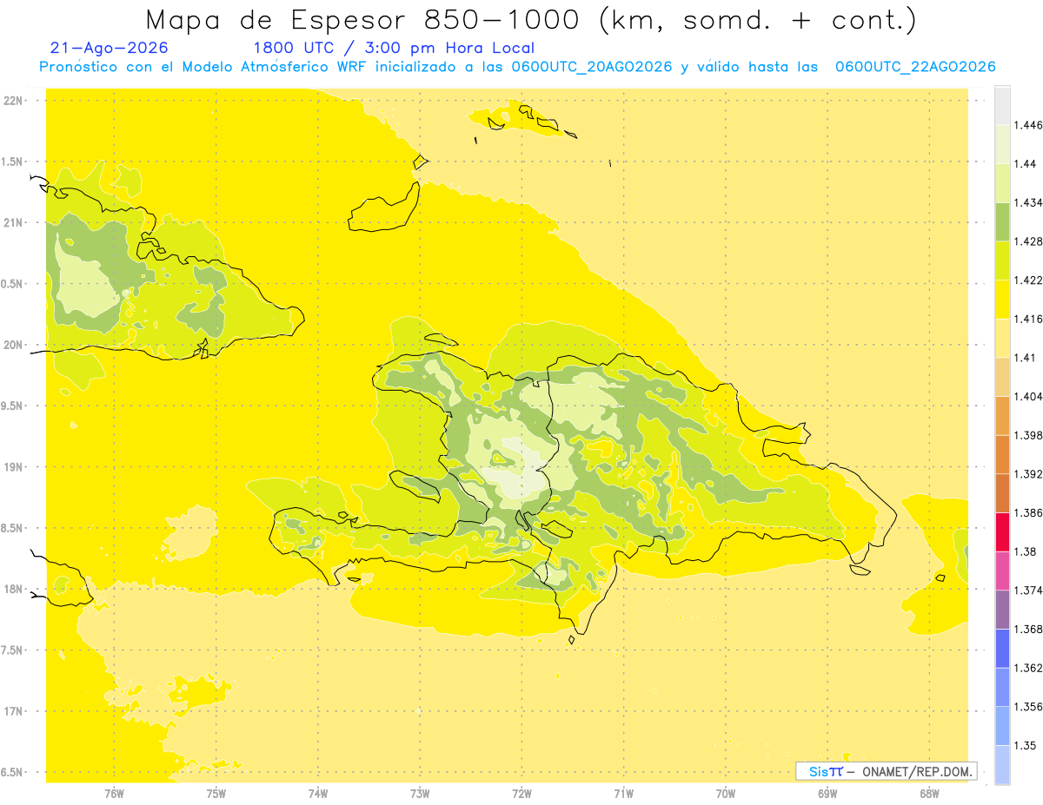Click the 20N latitude axis label
1043x805 pixels.
(x=13, y=345)
